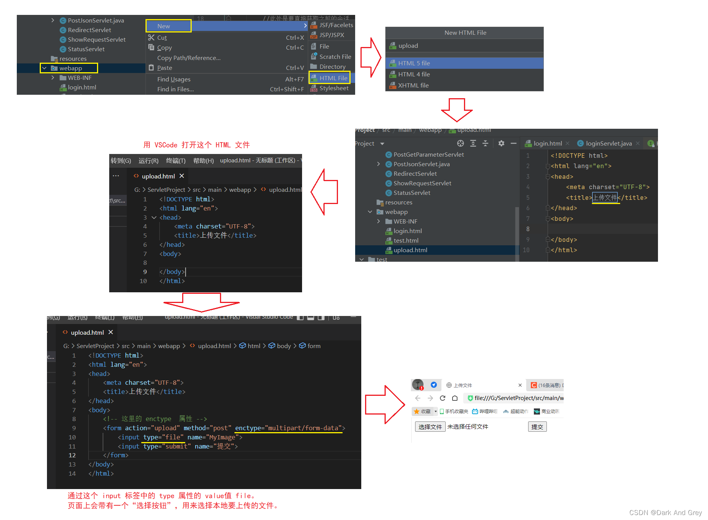Reload the browser page
This screenshot has height=520, width=708.
pyautogui.click(x=443, y=398)
